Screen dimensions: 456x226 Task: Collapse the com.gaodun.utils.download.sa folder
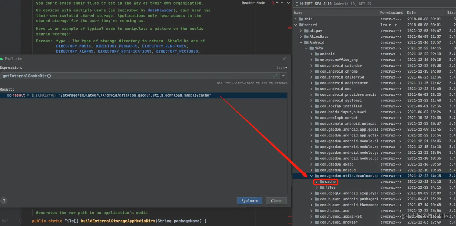pyautogui.click(x=312, y=176)
